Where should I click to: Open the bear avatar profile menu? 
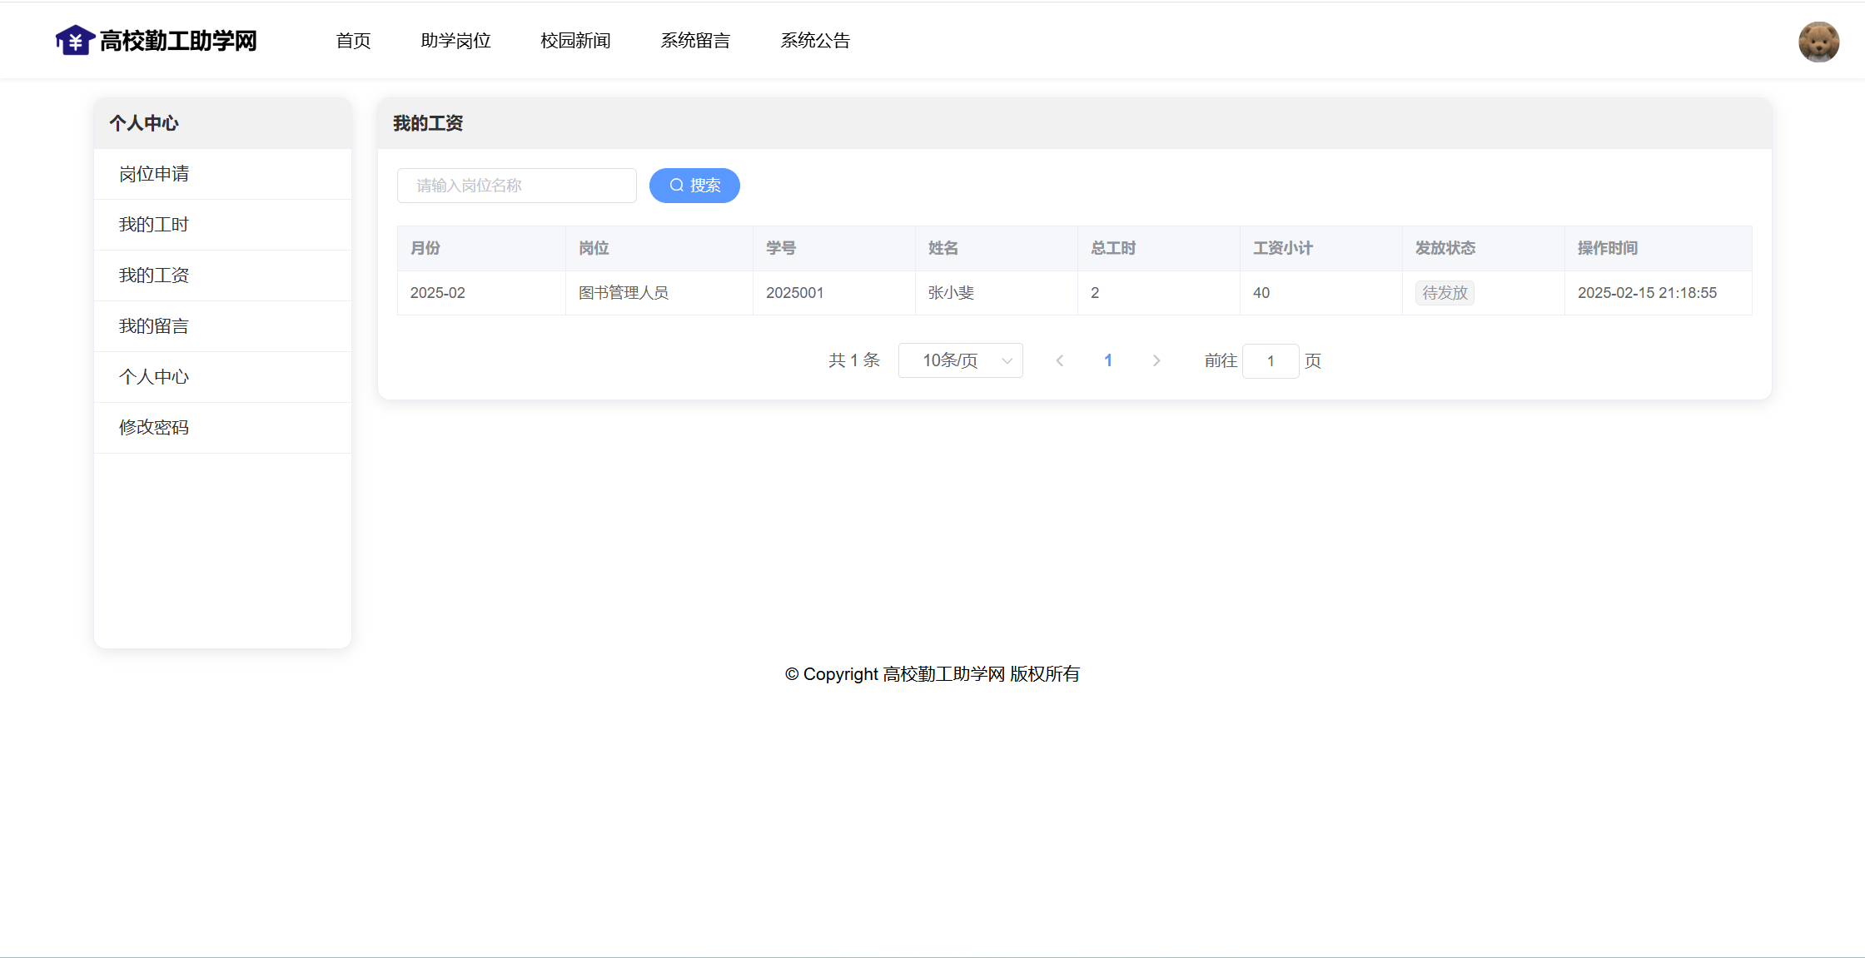[1818, 42]
